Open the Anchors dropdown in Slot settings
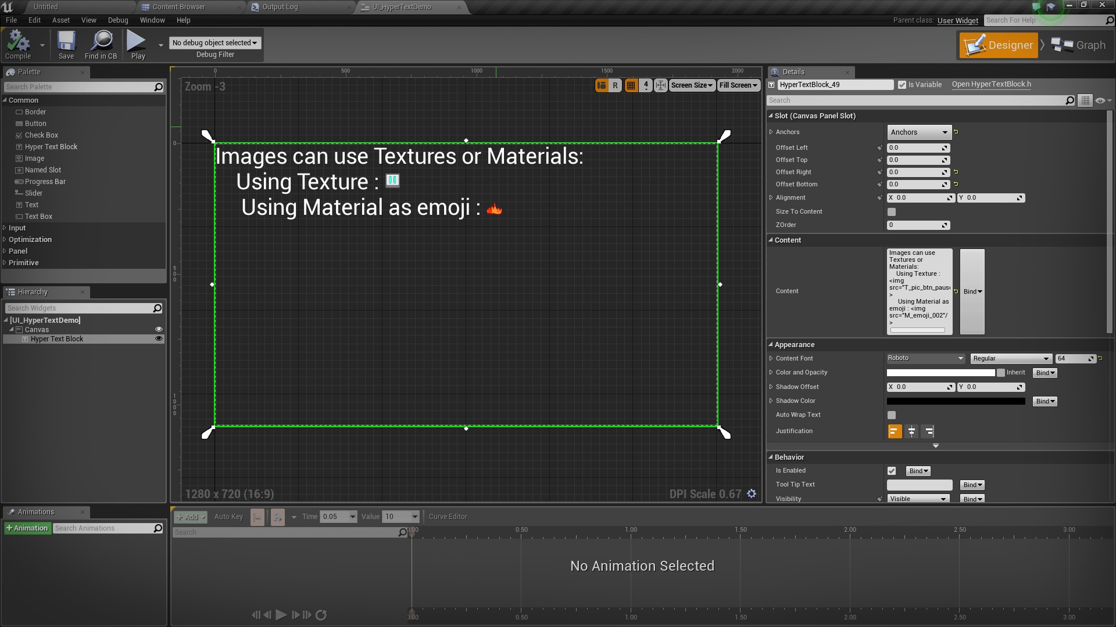Screen dimensions: 1116x627 (918, 132)
